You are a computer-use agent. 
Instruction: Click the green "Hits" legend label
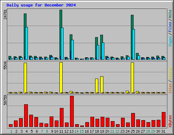170,14
